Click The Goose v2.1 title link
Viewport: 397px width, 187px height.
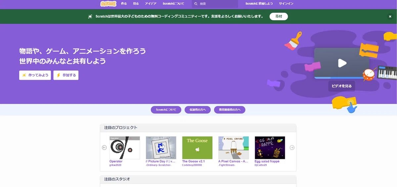point(194,162)
